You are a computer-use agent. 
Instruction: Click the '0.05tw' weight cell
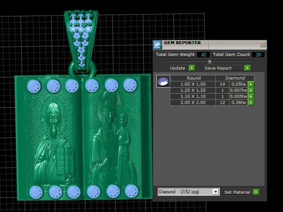click(238, 84)
